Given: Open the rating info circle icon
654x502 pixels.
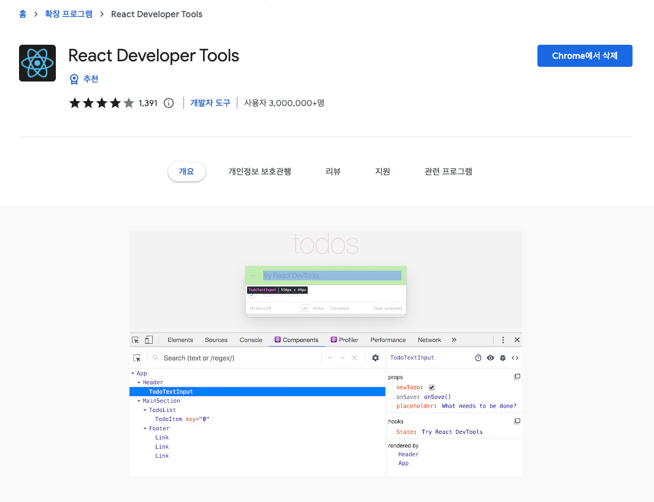Looking at the screenshot, I should (x=169, y=103).
